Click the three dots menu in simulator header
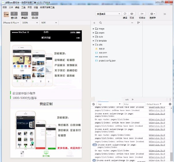This screenshot has height=162, width=174. [78, 38]
